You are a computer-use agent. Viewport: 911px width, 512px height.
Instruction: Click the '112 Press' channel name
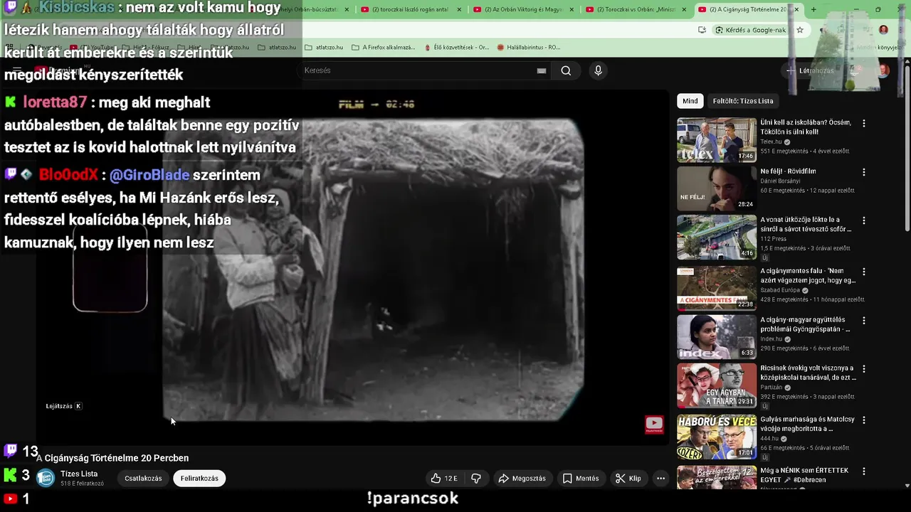773,239
